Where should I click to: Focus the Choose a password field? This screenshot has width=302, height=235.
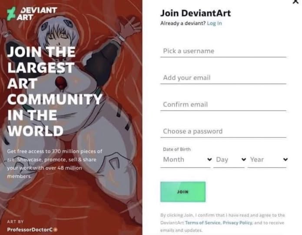point(223,131)
